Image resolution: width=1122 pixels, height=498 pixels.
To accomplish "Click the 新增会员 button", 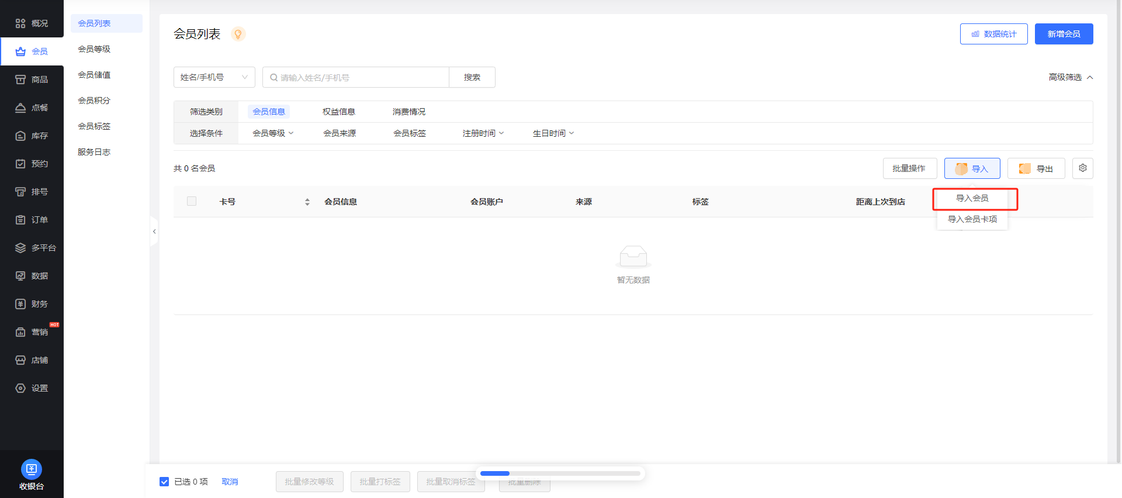I will pos(1064,34).
